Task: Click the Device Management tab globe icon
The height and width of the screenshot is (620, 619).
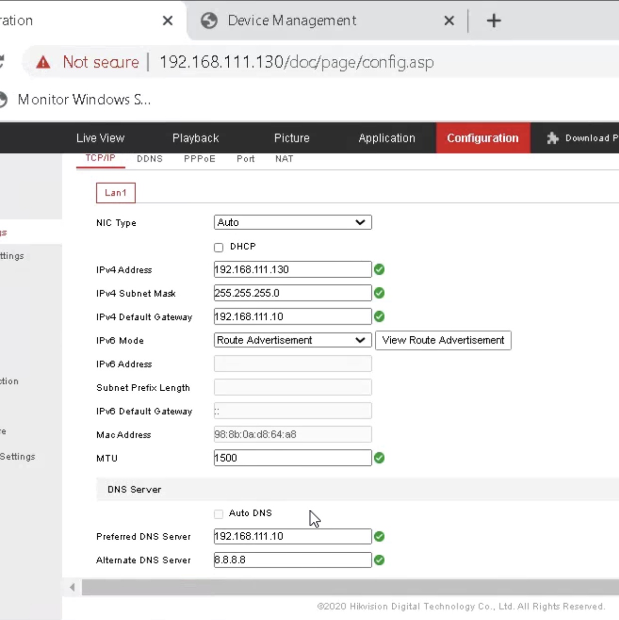Action: [x=209, y=20]
